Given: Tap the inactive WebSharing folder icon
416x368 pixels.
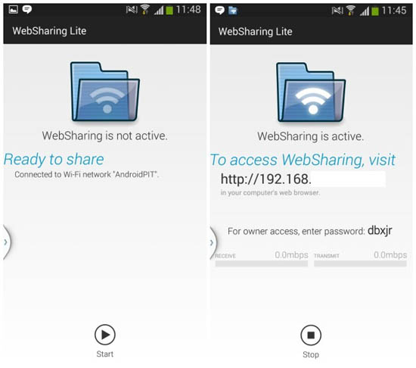Looking at the screenshot, I should 105,92.
